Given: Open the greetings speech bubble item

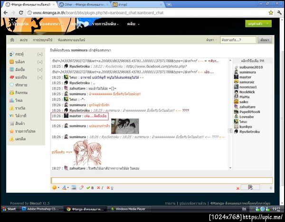Looking at the screenshot, I should (x=18, y=85).
